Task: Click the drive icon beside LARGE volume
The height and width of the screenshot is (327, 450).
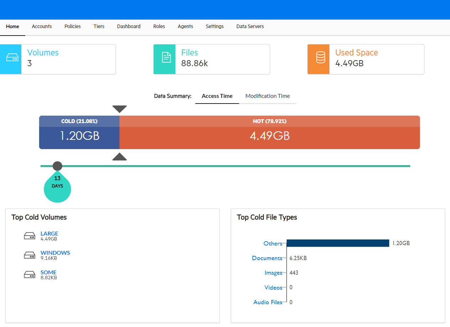Action: pyautogui.click(x=30, y=236)
